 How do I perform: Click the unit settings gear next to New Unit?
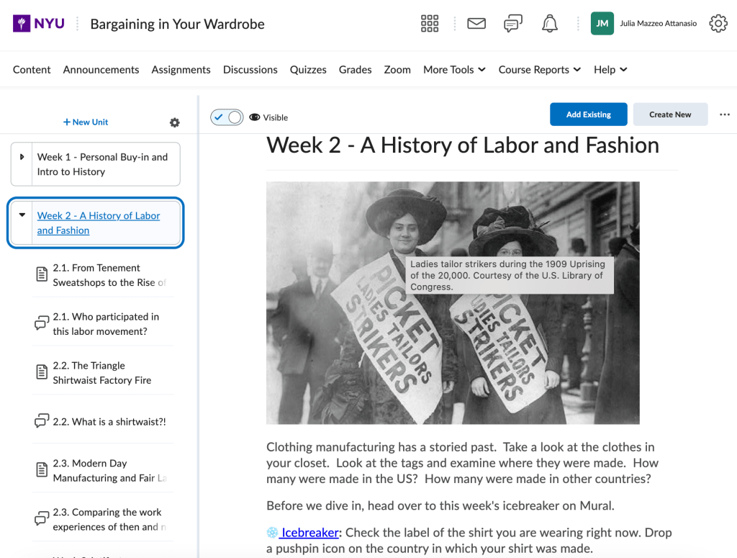(x=174, y=122)
